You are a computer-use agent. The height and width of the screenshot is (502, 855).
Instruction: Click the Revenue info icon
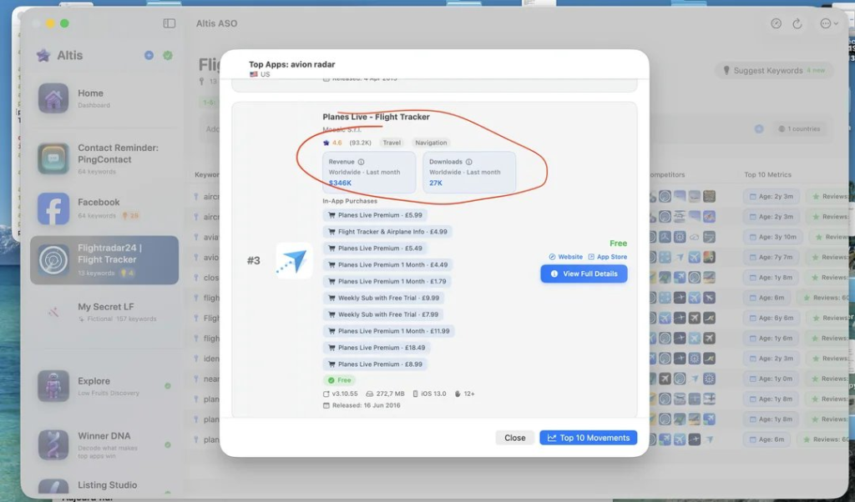361,162
